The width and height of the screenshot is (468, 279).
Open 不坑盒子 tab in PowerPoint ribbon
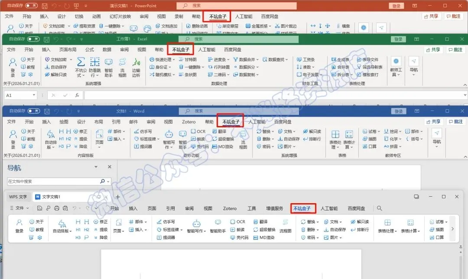click(x=218, y=16)
